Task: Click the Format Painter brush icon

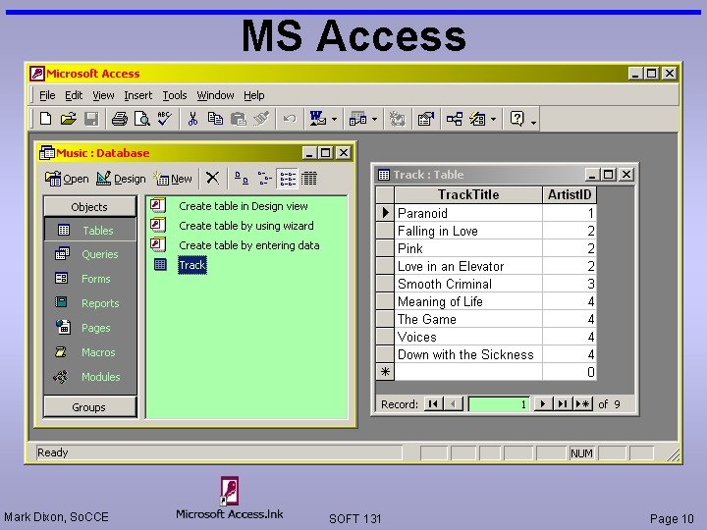Action: pos(261,119)
